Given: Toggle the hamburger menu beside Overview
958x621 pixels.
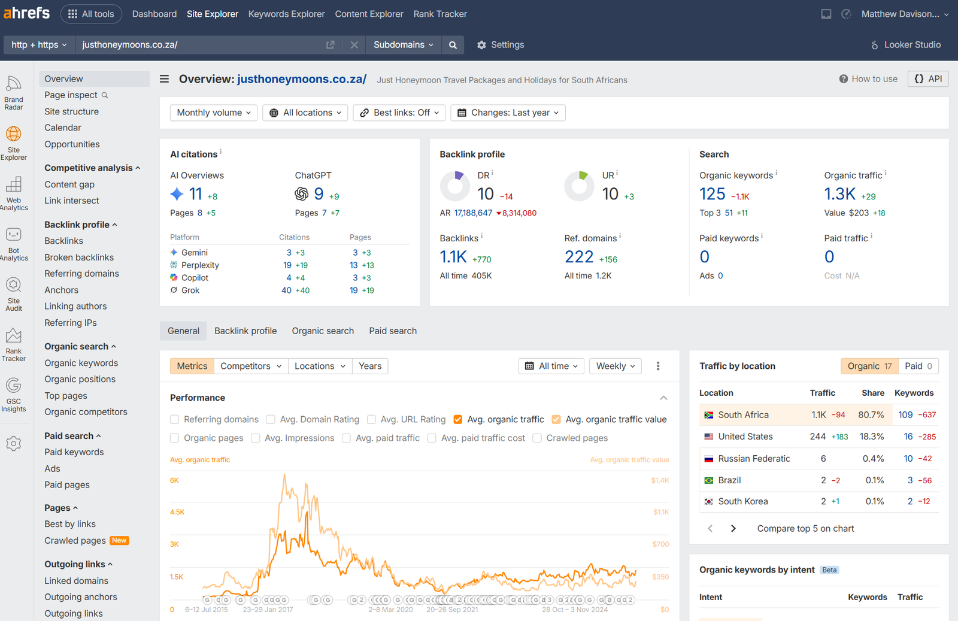Looking at the screenshot, I should [x=165, y=79].
